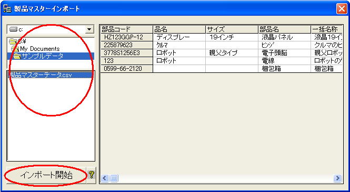Click the c: drive icon in the drive selector
350x192 pixels.
(14, 29)
